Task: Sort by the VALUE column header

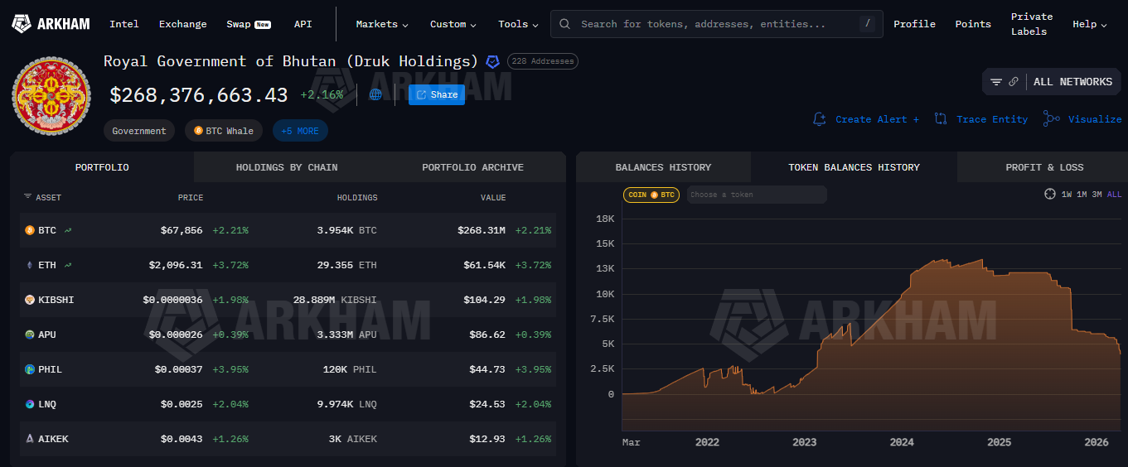Action: (492, 198)
